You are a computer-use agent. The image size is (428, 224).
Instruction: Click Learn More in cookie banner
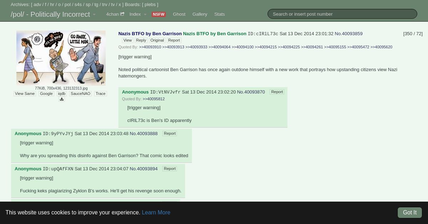tap(156, 213)
